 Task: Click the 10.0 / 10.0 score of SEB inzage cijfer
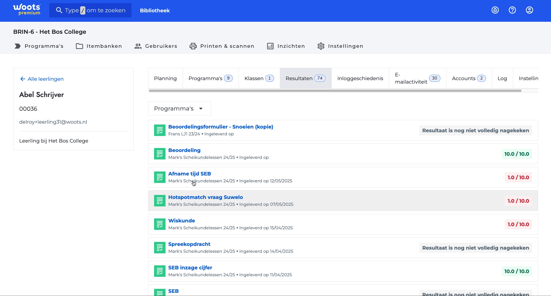tap(517, 271)
